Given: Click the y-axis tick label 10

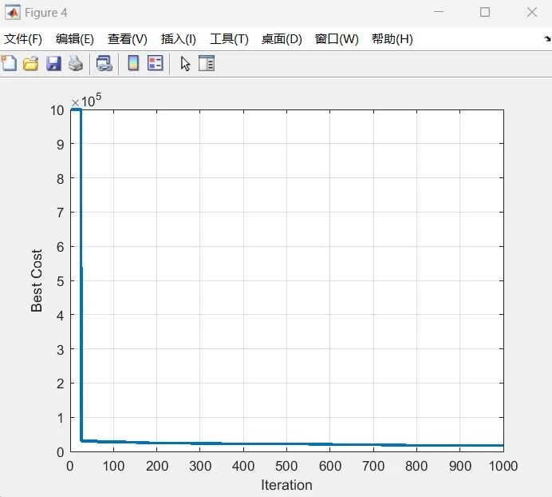Looking at the screenshot, I should click(57, 110).
